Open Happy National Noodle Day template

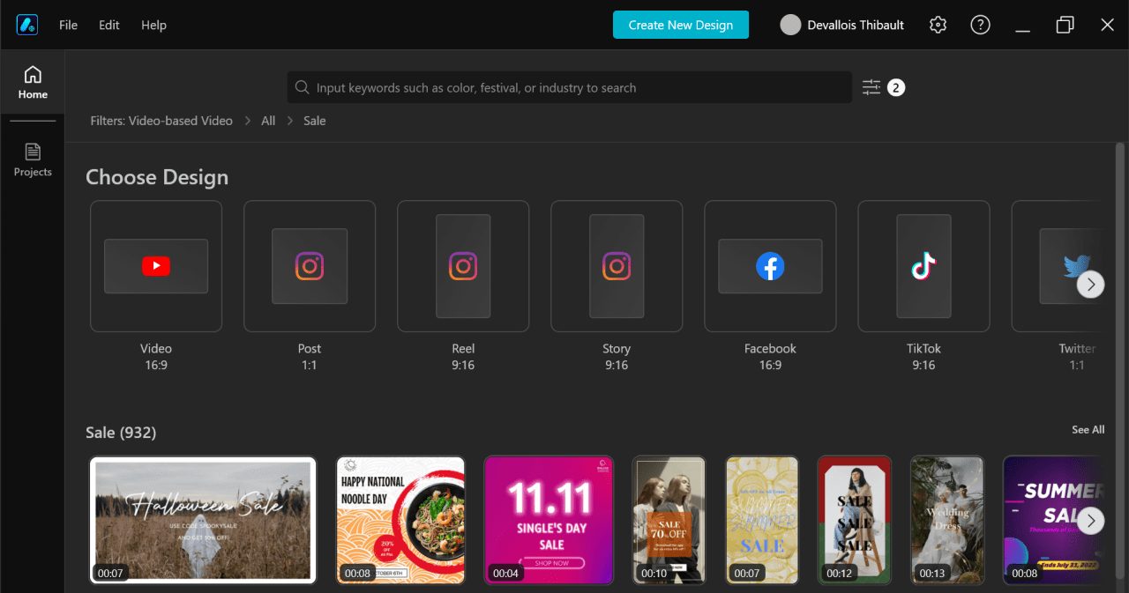[x=400, y=520]
